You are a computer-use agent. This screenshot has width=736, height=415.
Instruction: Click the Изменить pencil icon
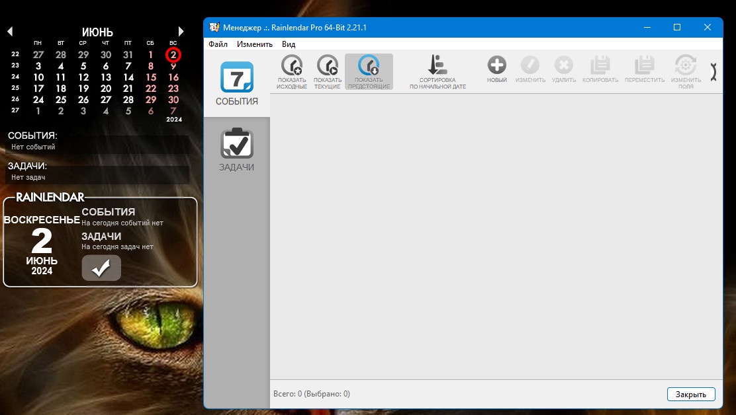[x=530, y=69]
